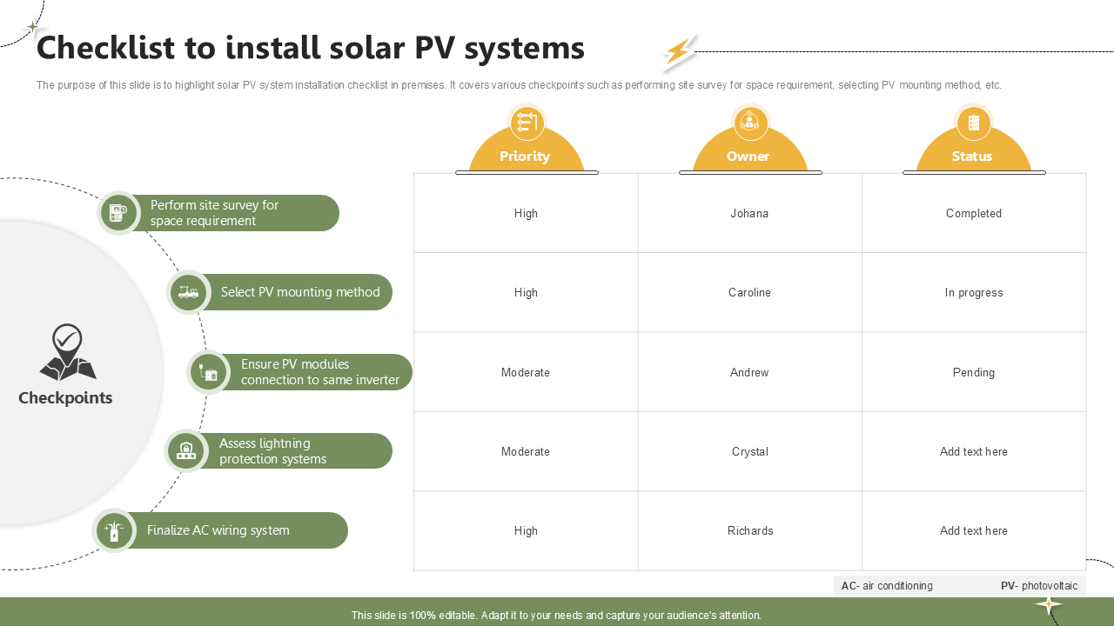
Task: Click status cell 'Completed'
Action: pyautogui.click(x=974, y=213)
